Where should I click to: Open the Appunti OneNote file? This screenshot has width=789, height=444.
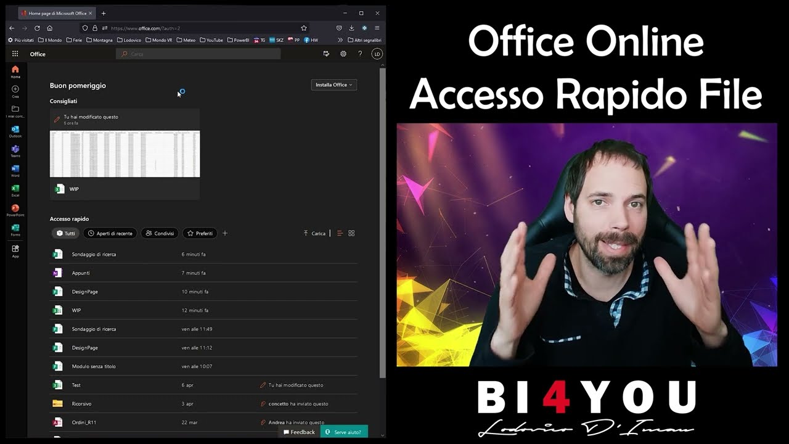coord(203,273)
